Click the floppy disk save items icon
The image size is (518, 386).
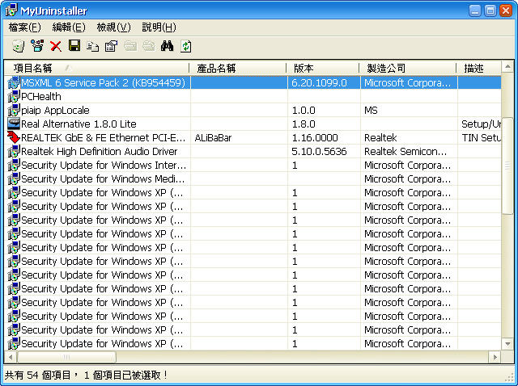click(74, 46)
